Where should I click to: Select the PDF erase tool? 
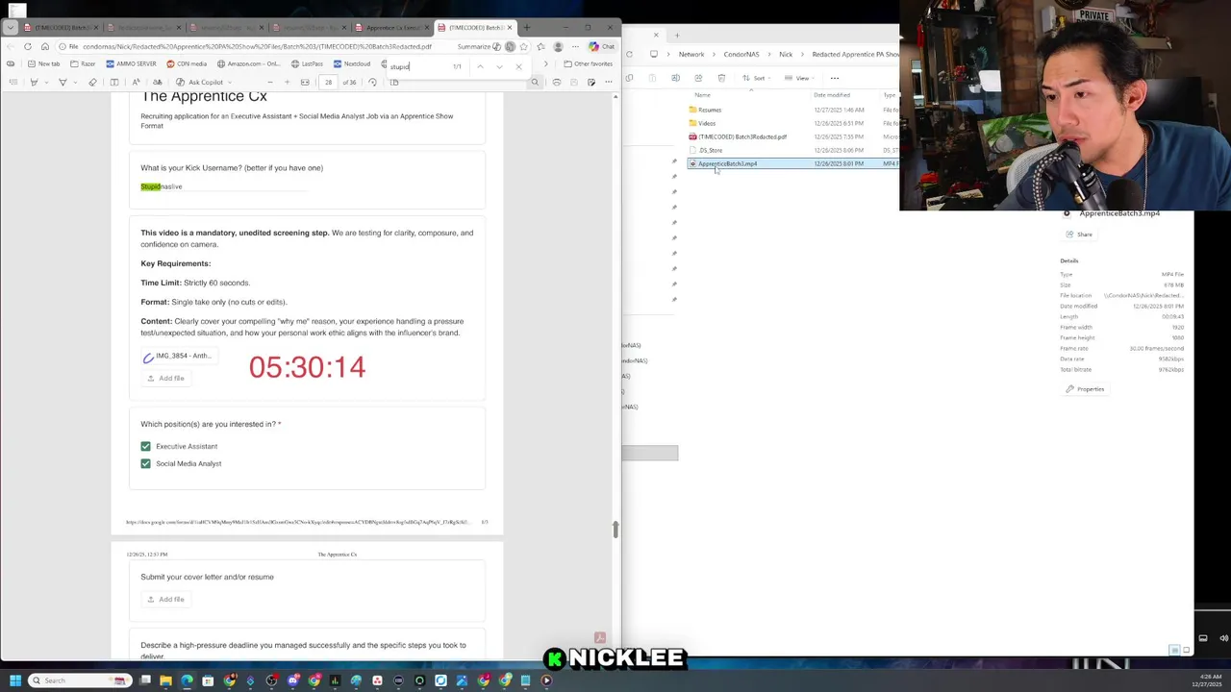(x=93, y=82)
